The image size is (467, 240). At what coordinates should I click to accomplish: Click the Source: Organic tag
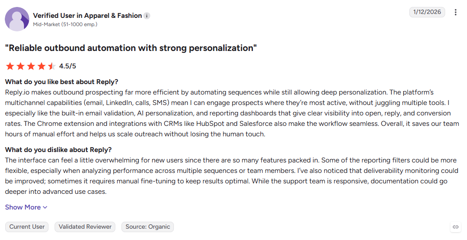148,227
